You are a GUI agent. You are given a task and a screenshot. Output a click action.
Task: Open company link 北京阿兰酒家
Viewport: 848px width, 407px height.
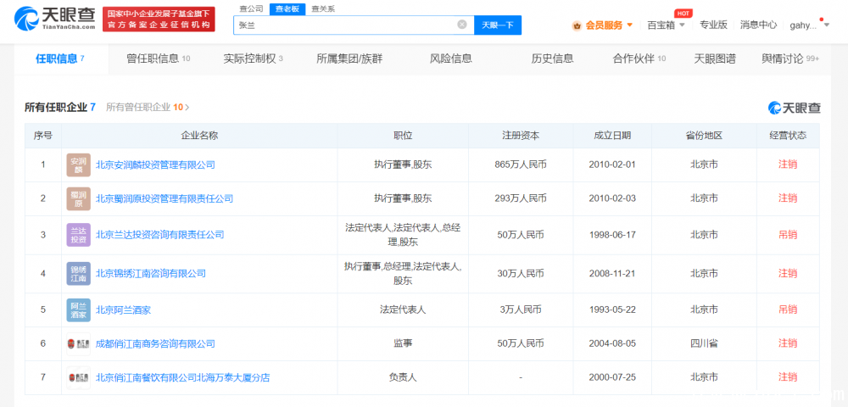click(x=123, y=309)
